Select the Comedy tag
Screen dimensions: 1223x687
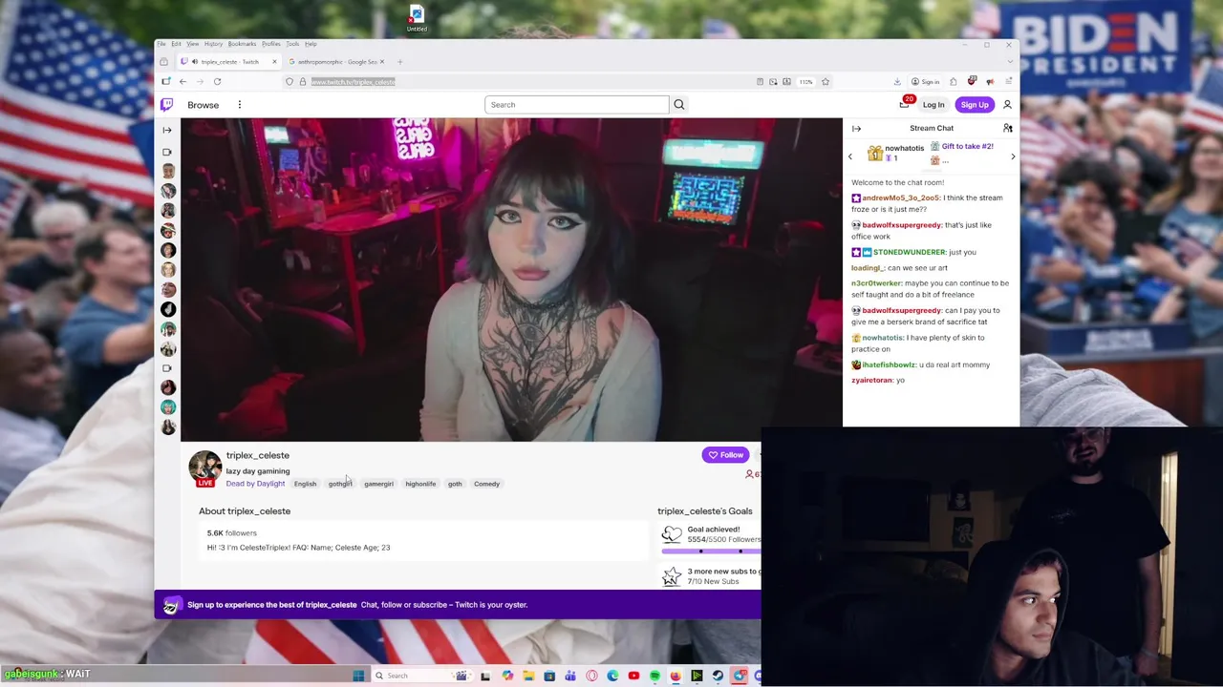point(486,484)
